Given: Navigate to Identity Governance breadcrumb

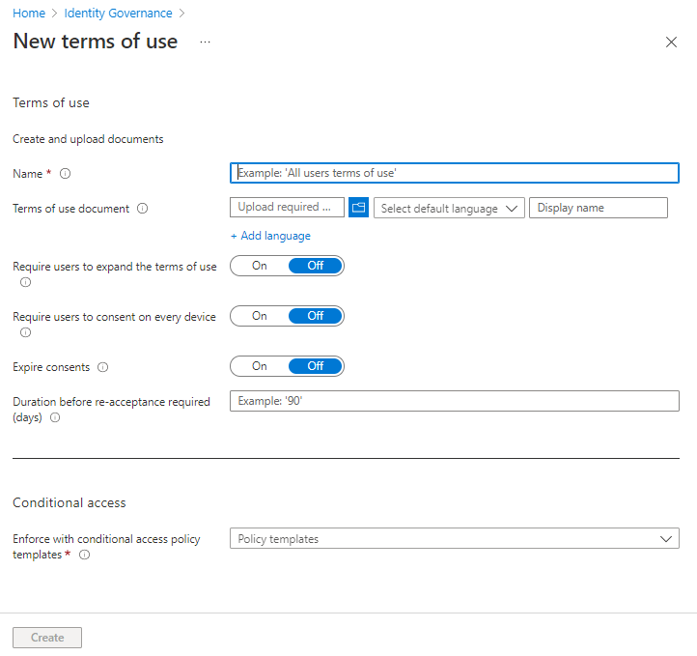Looking at the screenshot, I should point(118,14).
